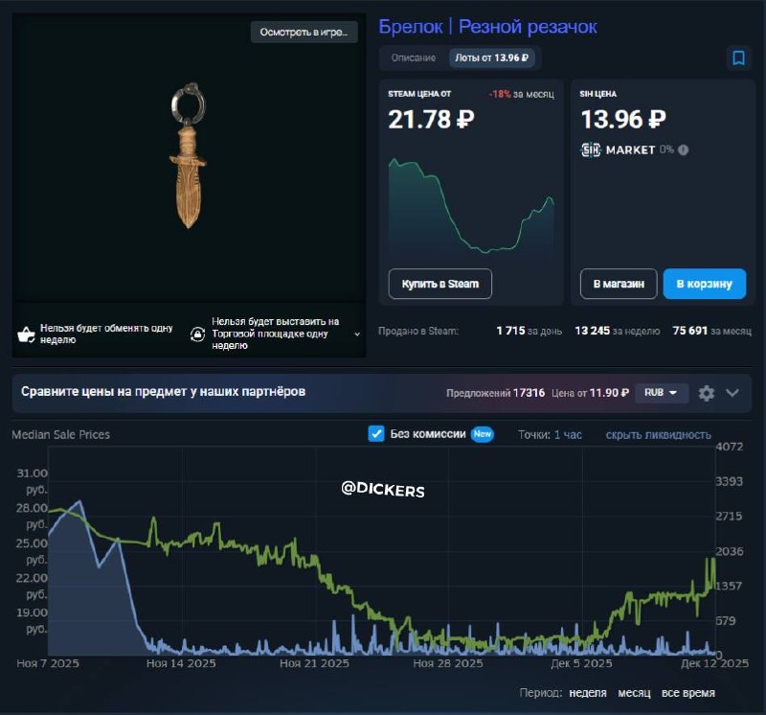This screenshot has width=766, height=715.
Task: Click the 'Ноя 21 2025' axis label
Action: (x=314, y=663)
